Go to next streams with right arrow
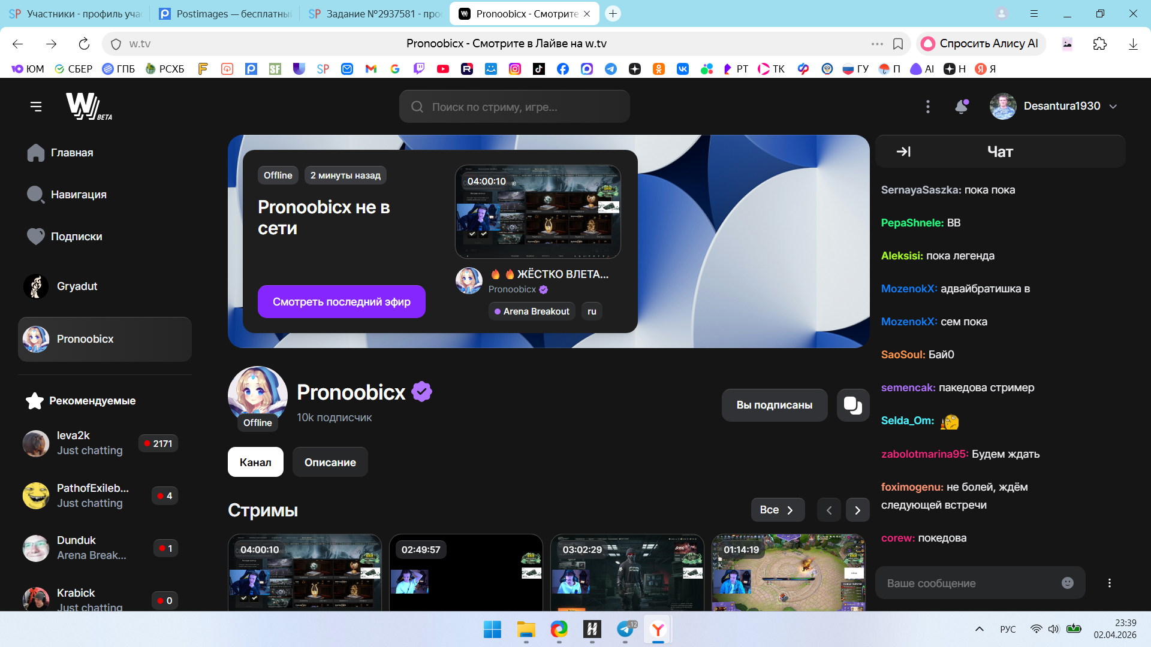 (x=857, y=510)
